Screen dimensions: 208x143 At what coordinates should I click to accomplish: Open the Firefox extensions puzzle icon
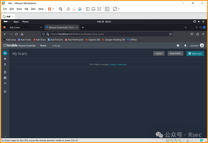tap(197, 34)
